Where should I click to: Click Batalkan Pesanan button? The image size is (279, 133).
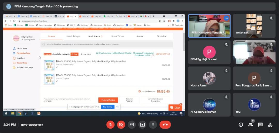point(129,100)
